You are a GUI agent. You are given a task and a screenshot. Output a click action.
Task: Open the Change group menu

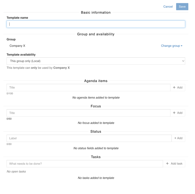coord(170,46)
